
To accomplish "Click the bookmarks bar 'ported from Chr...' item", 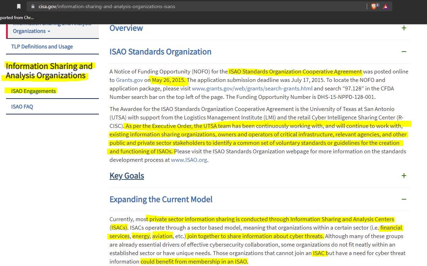I will (17, 17).
